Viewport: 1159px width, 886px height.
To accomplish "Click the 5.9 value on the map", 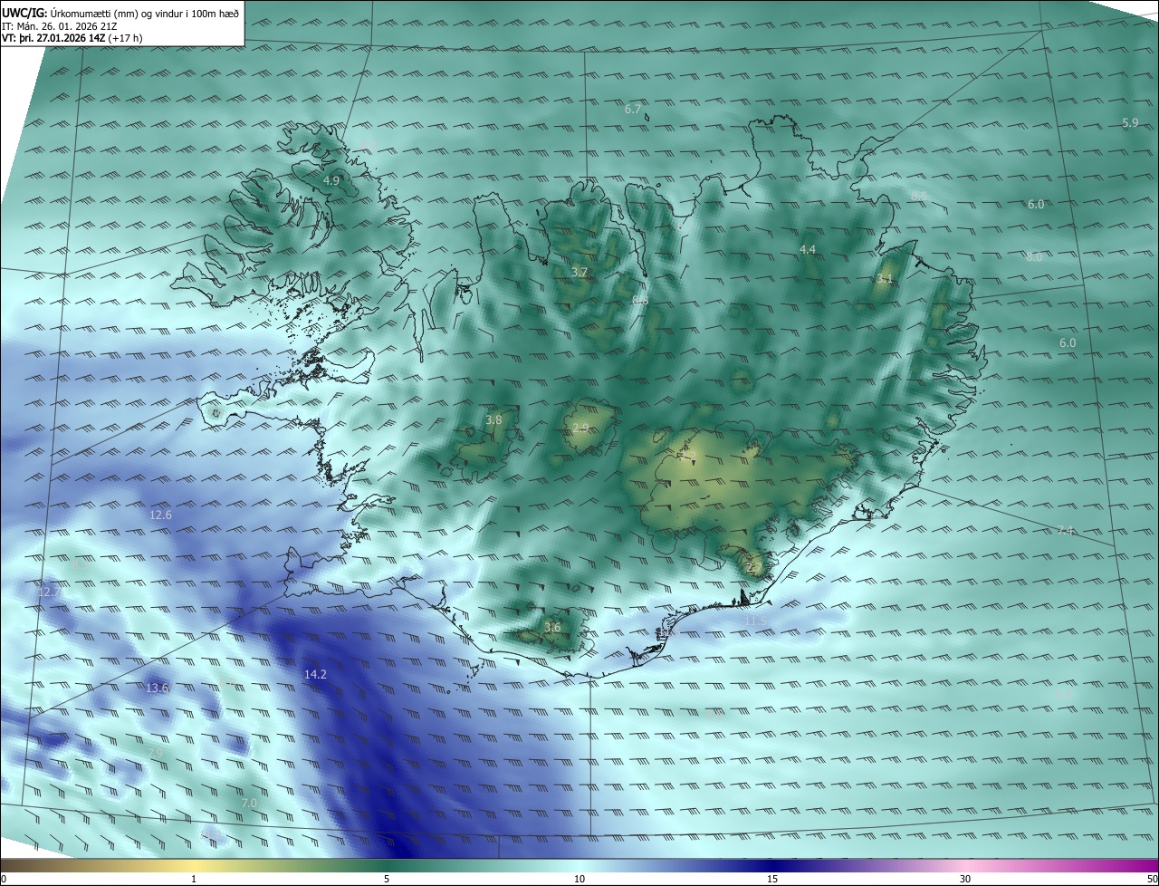I will click(x=1130, y=122).
